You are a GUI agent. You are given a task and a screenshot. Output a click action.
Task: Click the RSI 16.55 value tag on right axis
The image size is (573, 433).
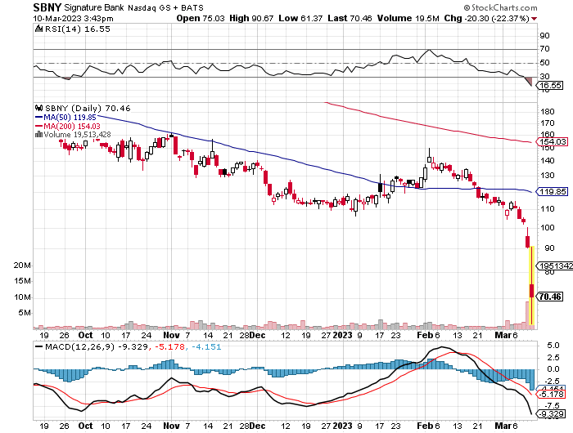550,85
